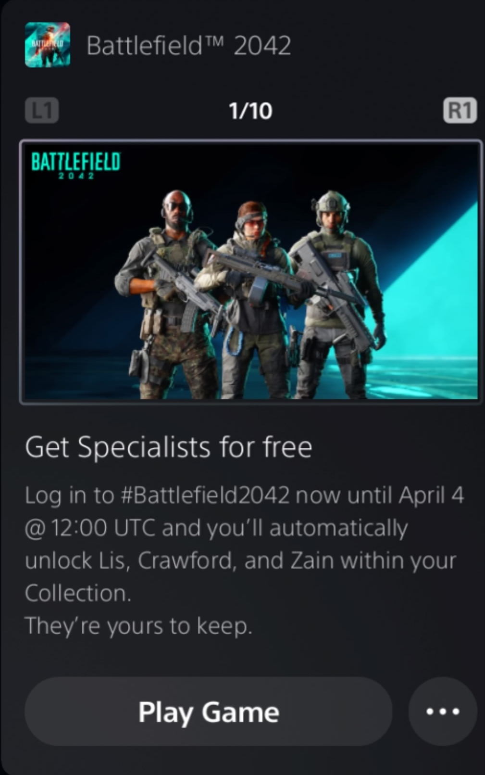Click "April 4" date in the description
Viewport: 485px width, 775px height.
(431, 496)
